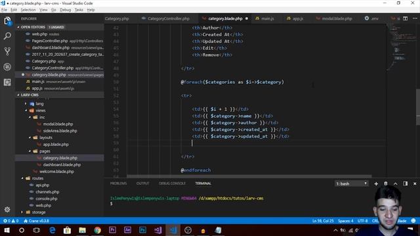
Task: Click Ln 59, Col 25 in status bar
Action: pyautogui.click(x=323, y=221)
